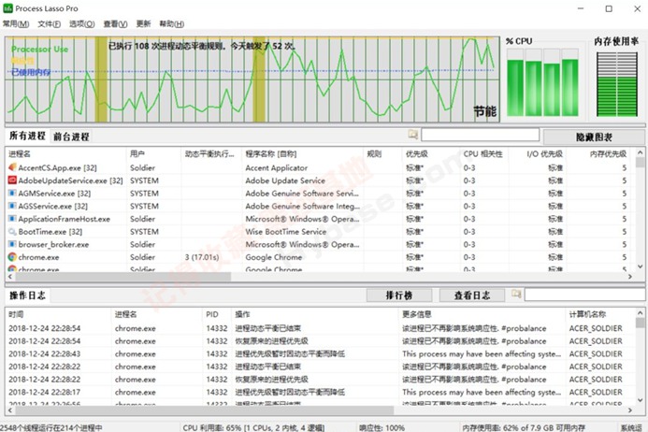
Task: Open the 查看(V) menu
Action: (115, 24)
